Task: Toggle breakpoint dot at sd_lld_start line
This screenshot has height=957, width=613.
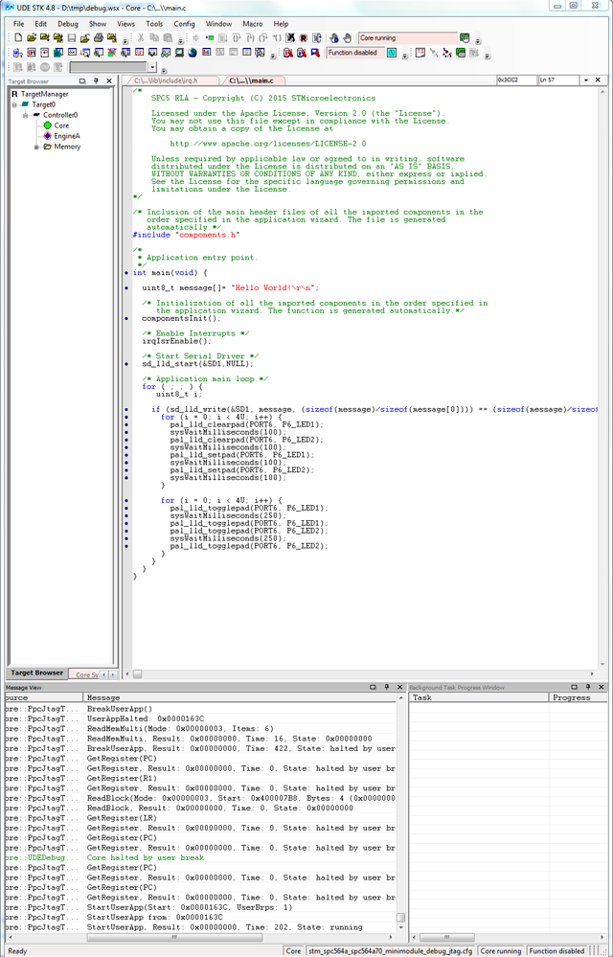Action: coord(126,364)
